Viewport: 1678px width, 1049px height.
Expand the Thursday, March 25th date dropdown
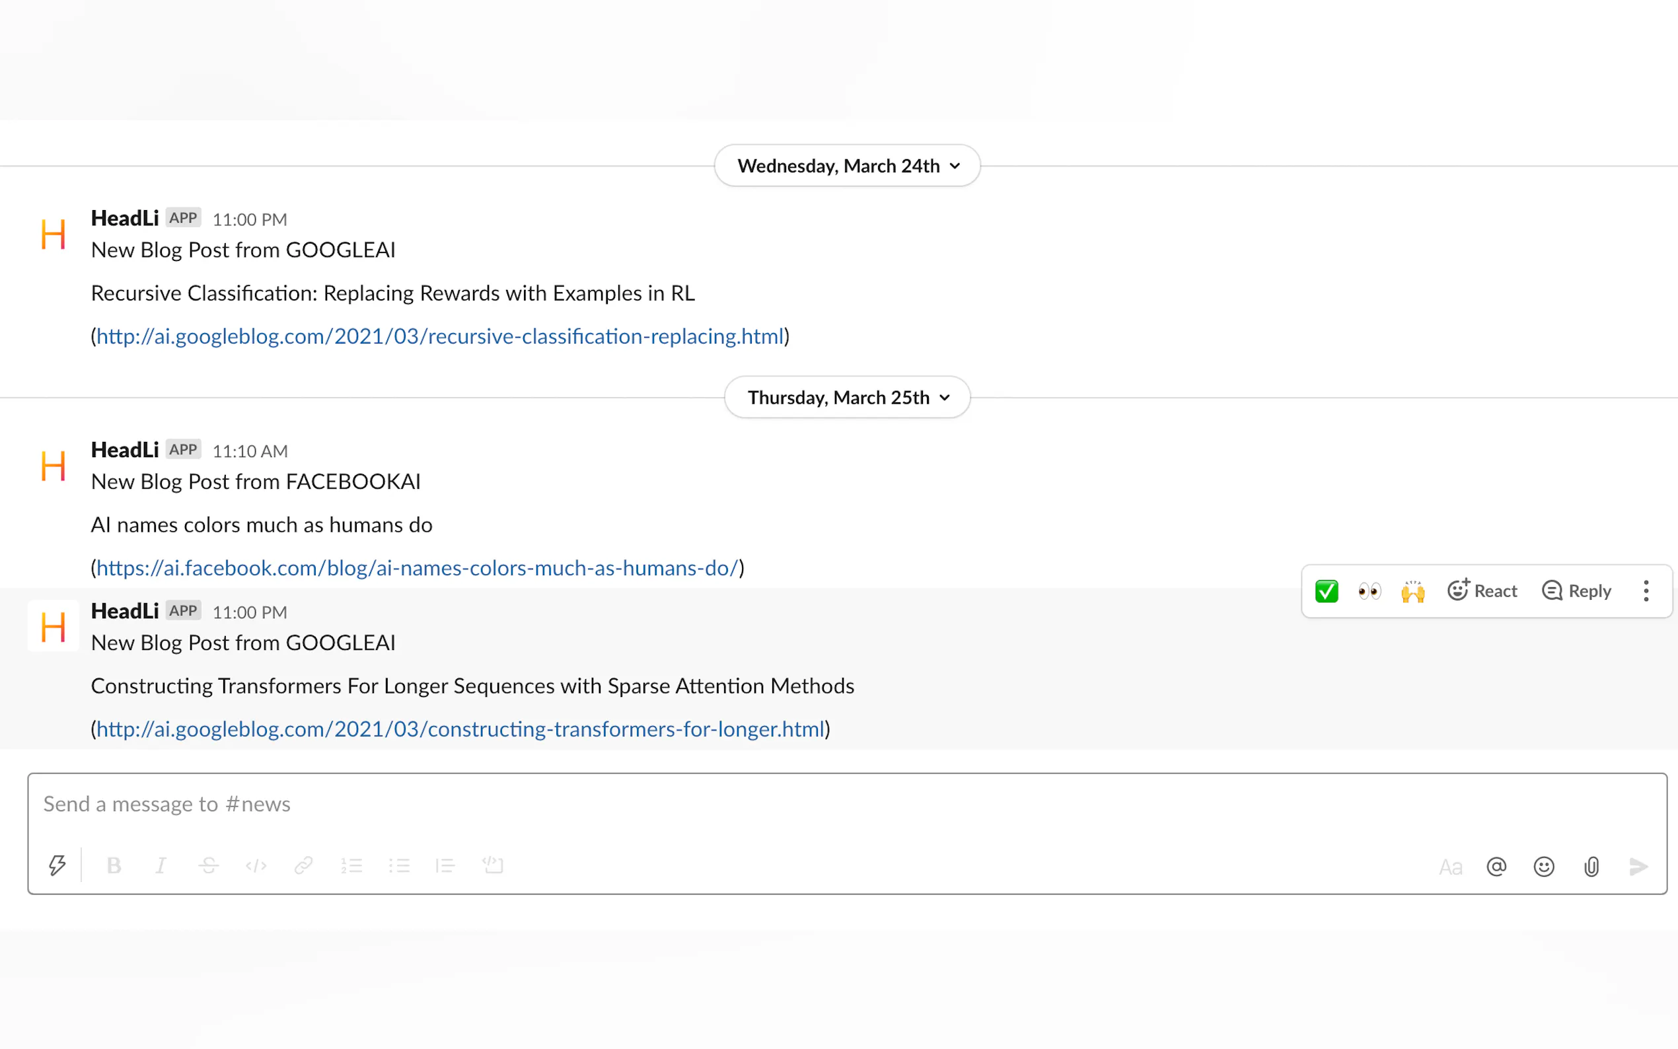click(847, 398)
